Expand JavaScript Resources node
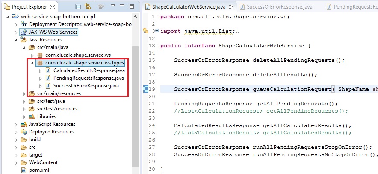 click(x=16, y=124)
